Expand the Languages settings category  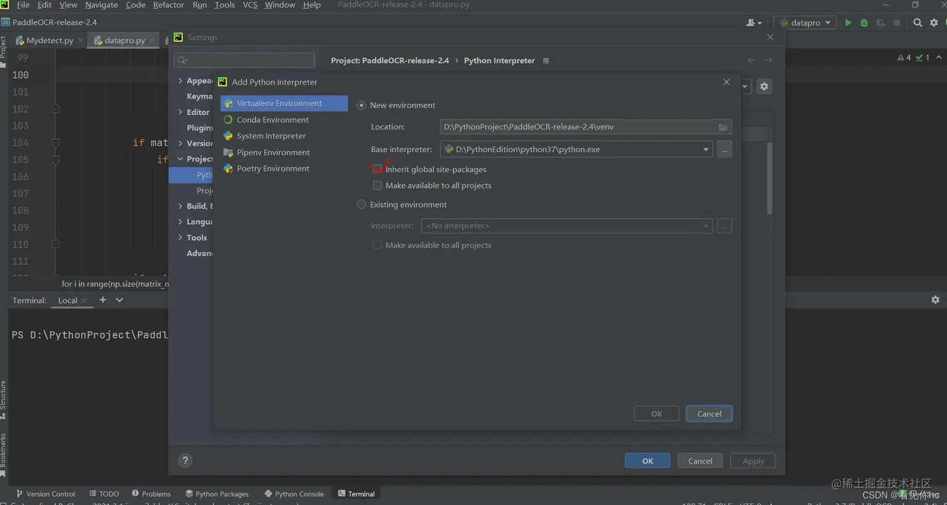tap(180, 222)
